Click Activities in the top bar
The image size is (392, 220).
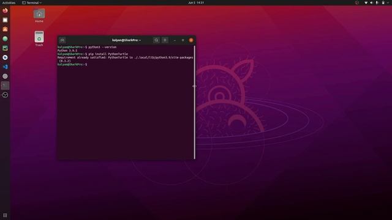(x=9, y=2)
